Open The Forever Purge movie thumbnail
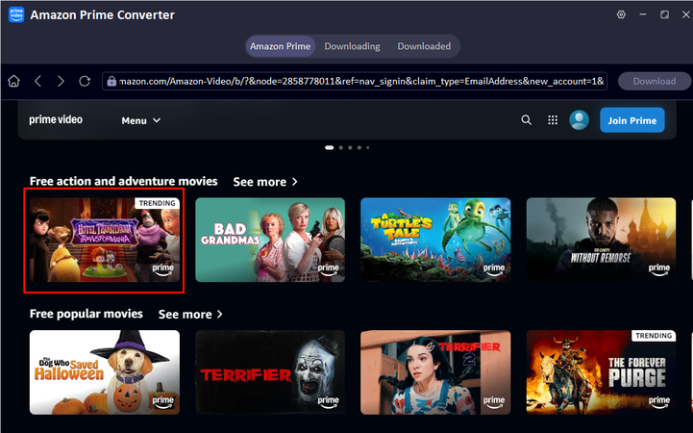This screenshot has width=693, height=433. [601, 372]
